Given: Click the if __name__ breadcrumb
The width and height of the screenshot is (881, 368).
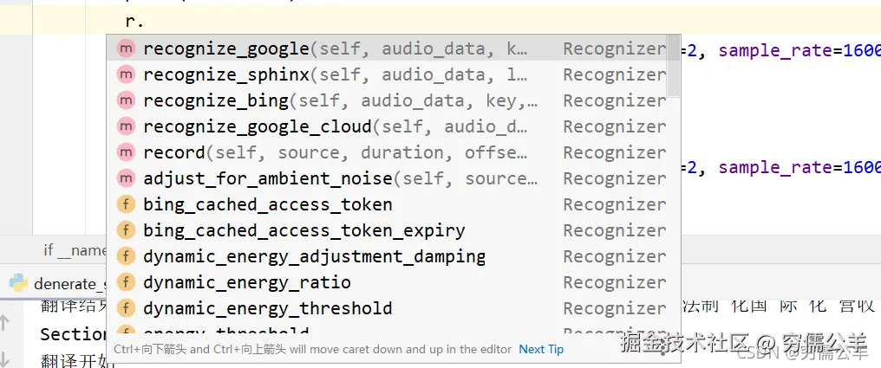Looking at the screenshot, I should (x=75, y=250).
